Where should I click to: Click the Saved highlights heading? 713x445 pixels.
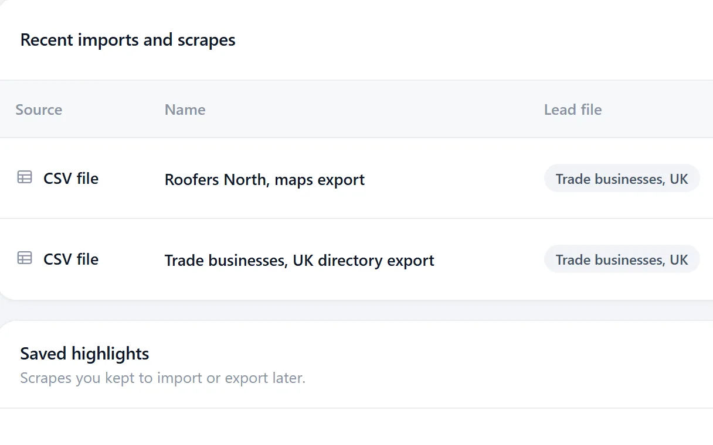pyautogui.click(x=84, y=354)
